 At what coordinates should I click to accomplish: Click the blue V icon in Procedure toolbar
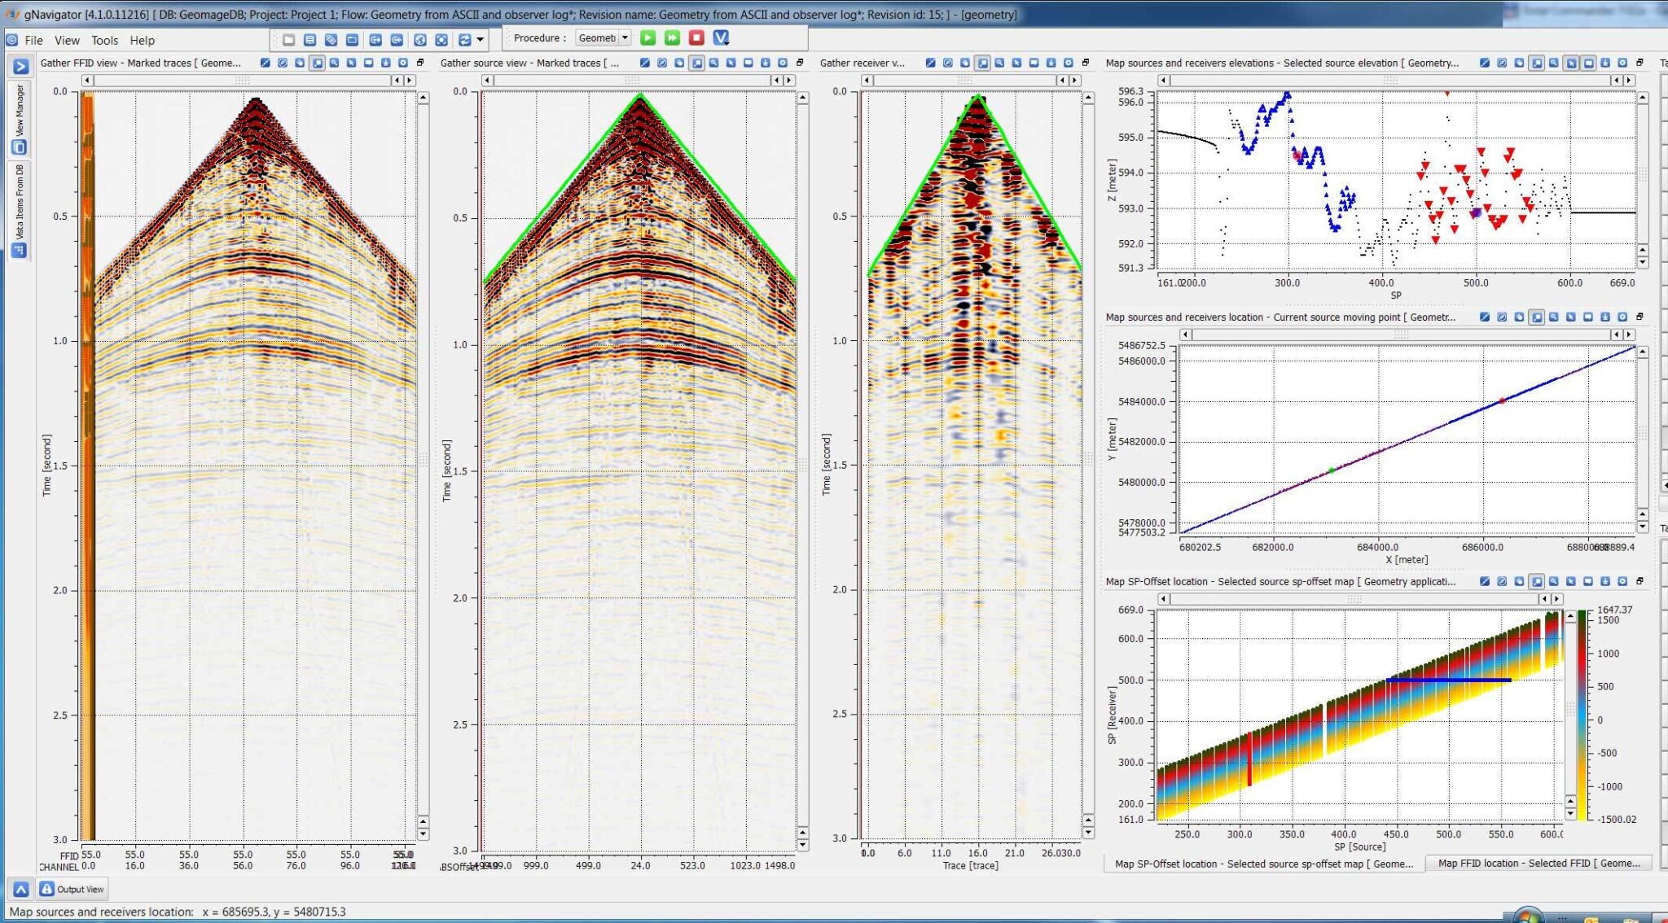721,38
